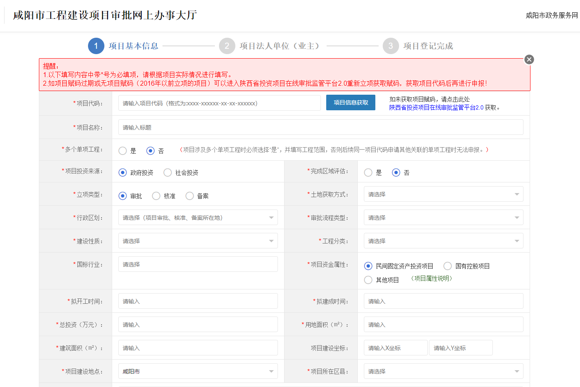Viewport: 580px width, 387px height.
Task: Open the 审批流程类型 dropdown
Action: [x=443, y=218]
